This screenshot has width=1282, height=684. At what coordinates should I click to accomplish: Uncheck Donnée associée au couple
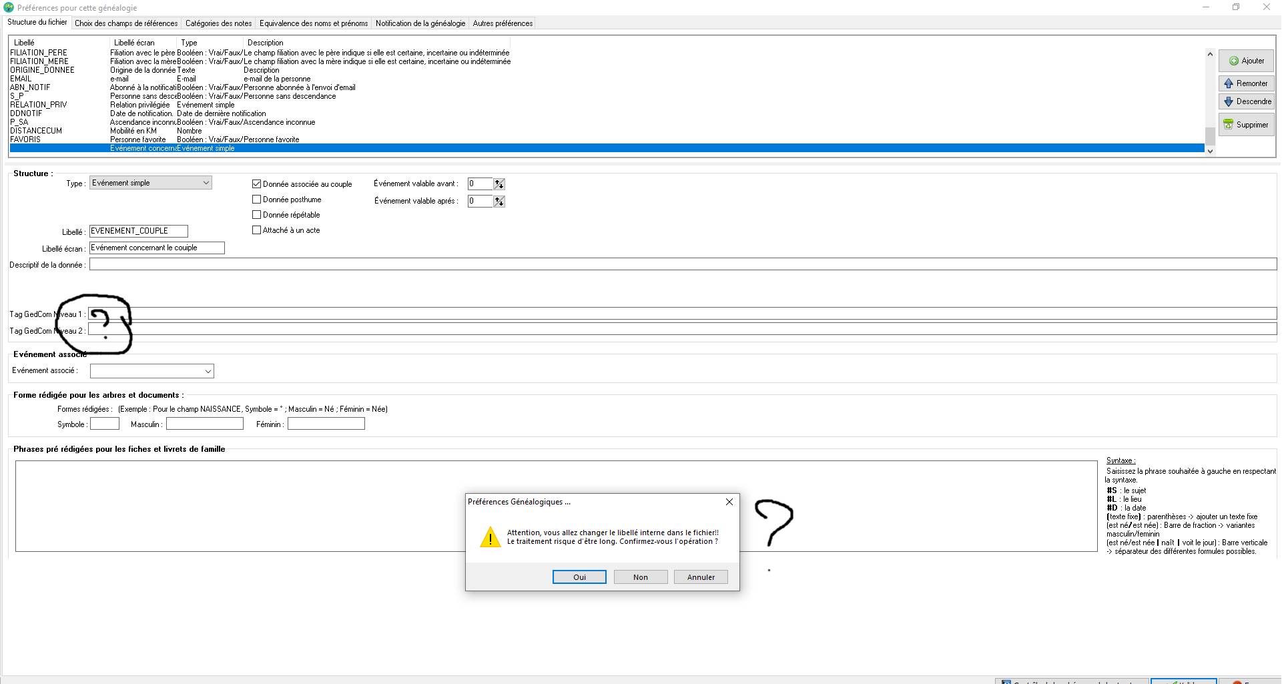(x=257, y=184)
